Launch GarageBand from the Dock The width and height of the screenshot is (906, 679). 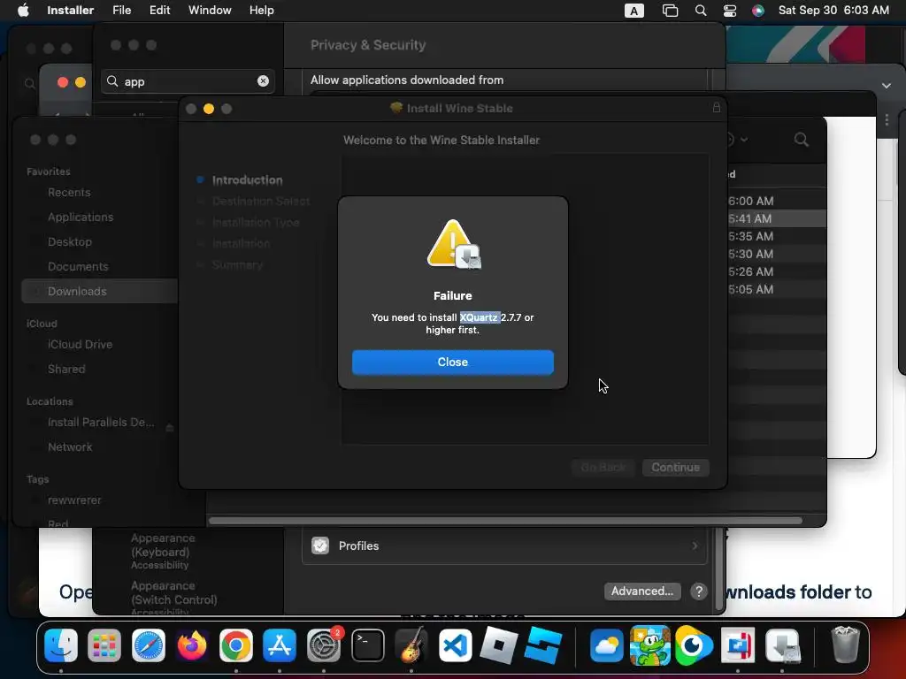pos(411,645)
